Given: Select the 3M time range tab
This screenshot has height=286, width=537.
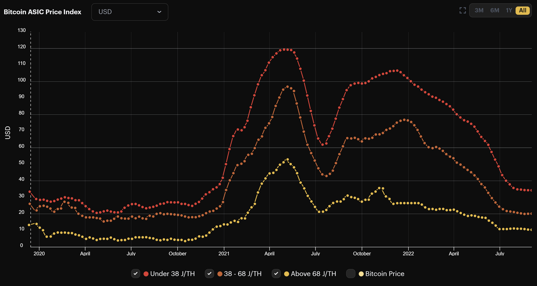Looking at the screenshot, I should (479, 10).
